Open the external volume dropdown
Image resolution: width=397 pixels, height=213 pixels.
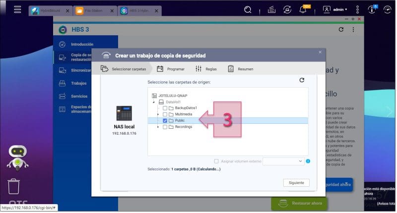coord(283,161)
